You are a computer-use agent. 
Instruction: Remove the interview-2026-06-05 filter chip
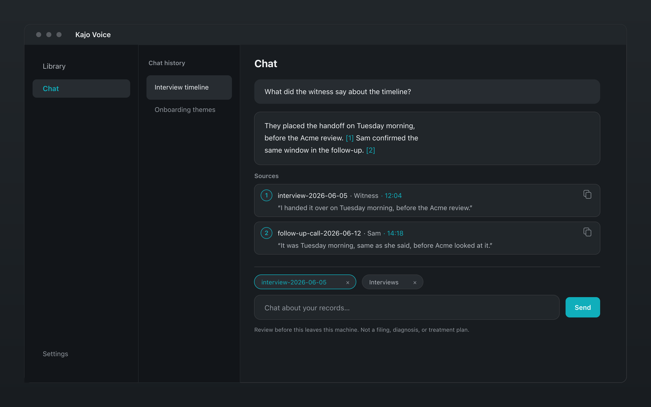tap(348, 282)
